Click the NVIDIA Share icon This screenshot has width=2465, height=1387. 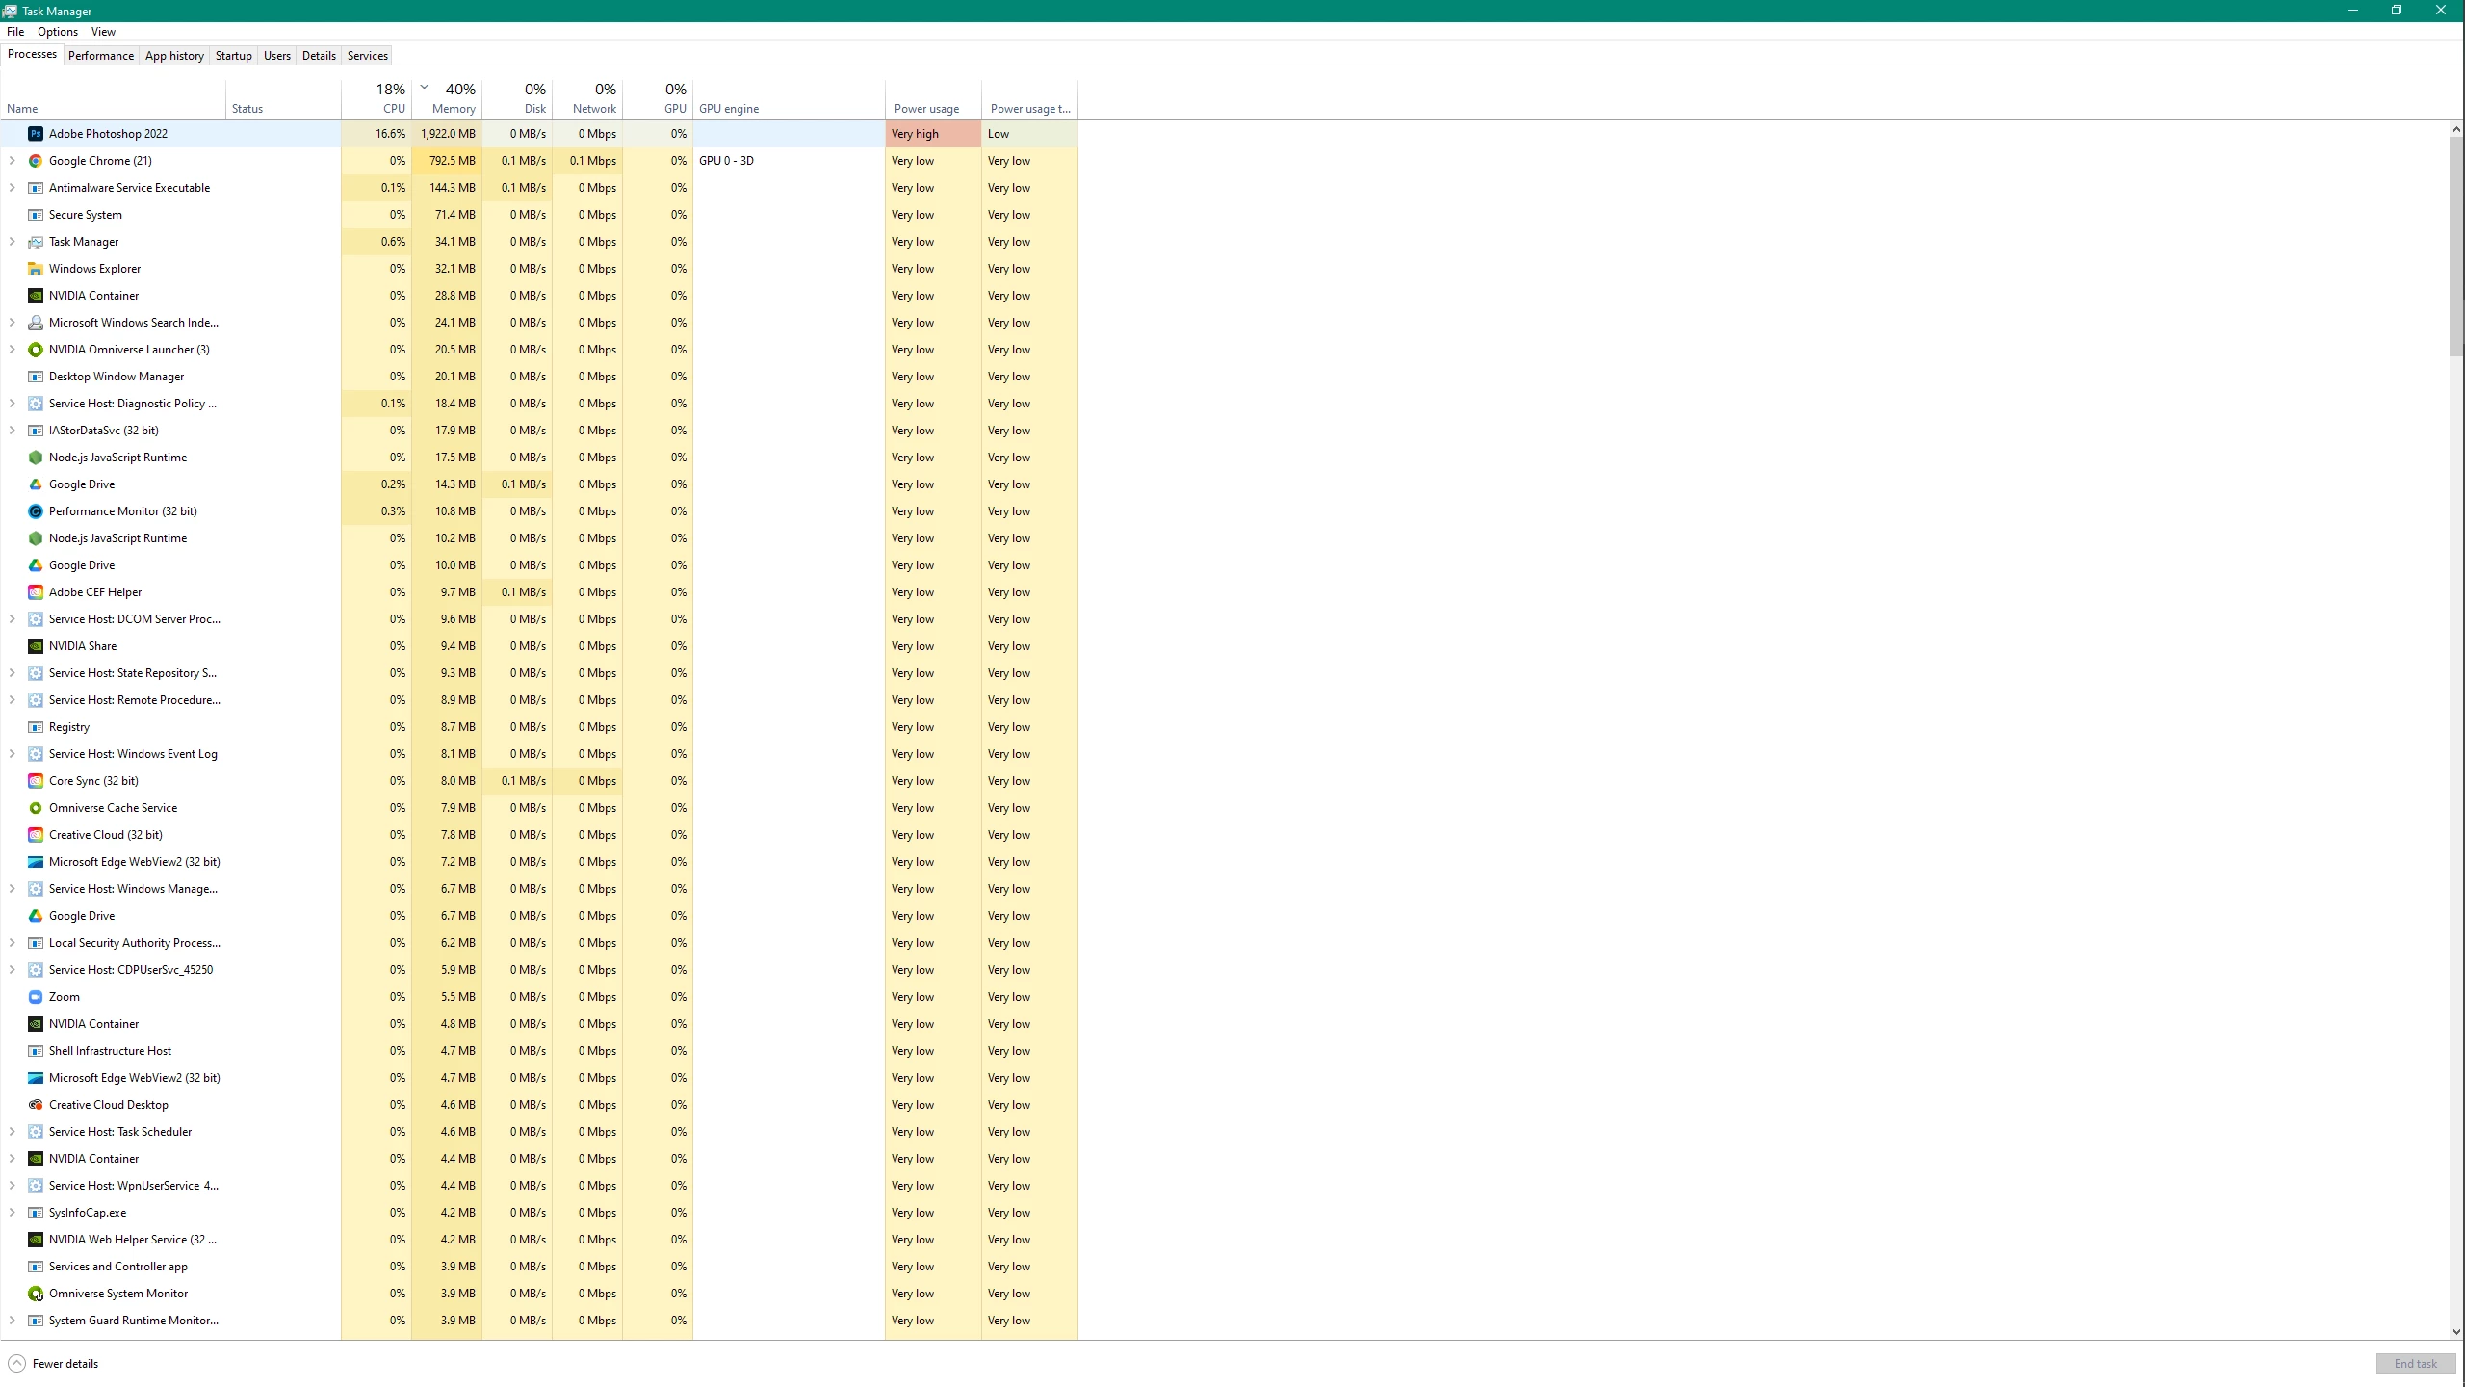click(36, 646)
